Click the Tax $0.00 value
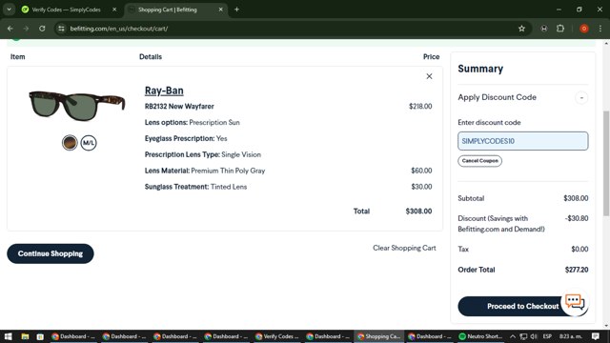The image size is (610, 343). click(579, 249)
